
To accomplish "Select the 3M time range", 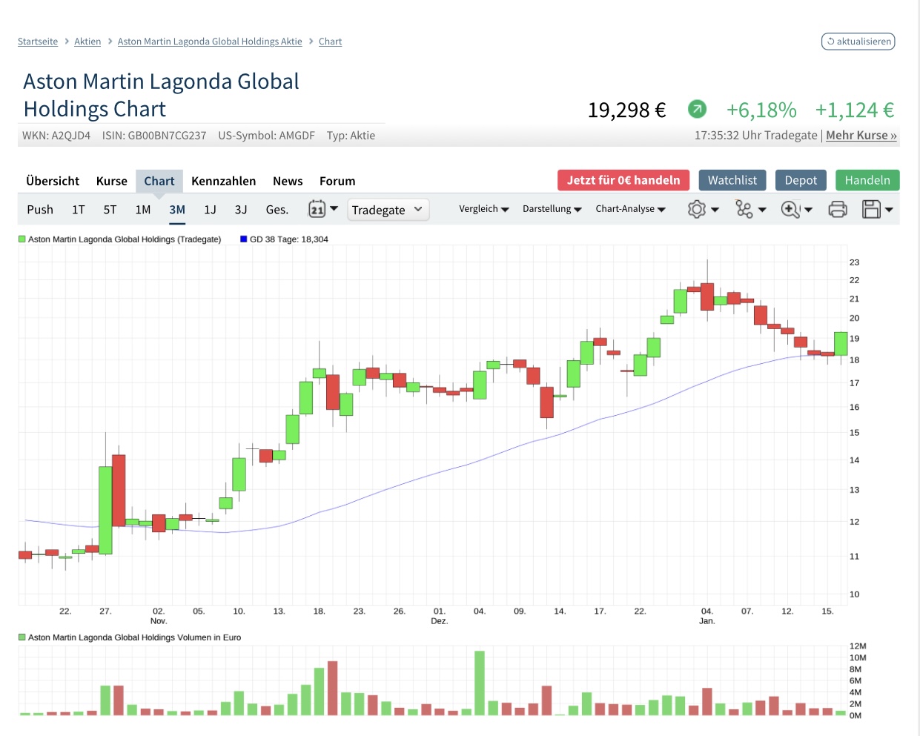I will tap(177, 210).
